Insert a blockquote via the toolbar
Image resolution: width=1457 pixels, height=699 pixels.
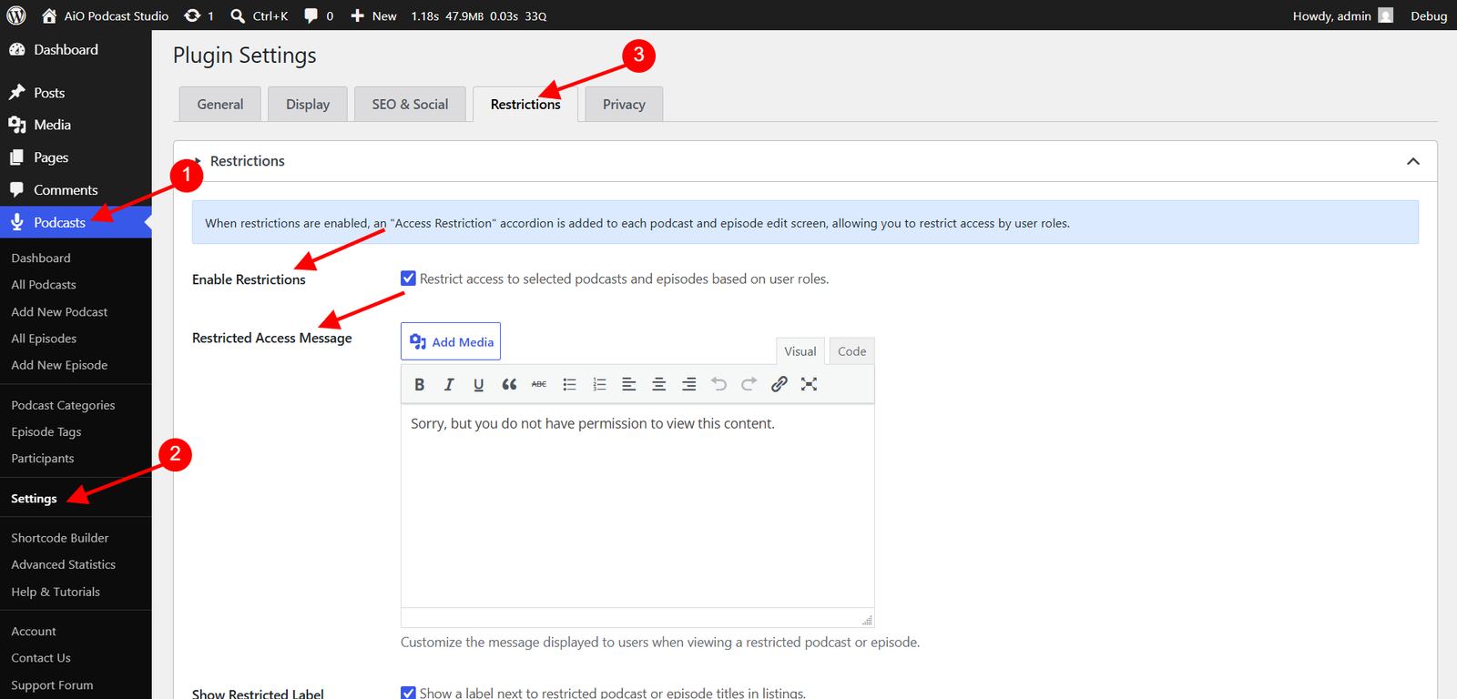(x=509, y=384)
